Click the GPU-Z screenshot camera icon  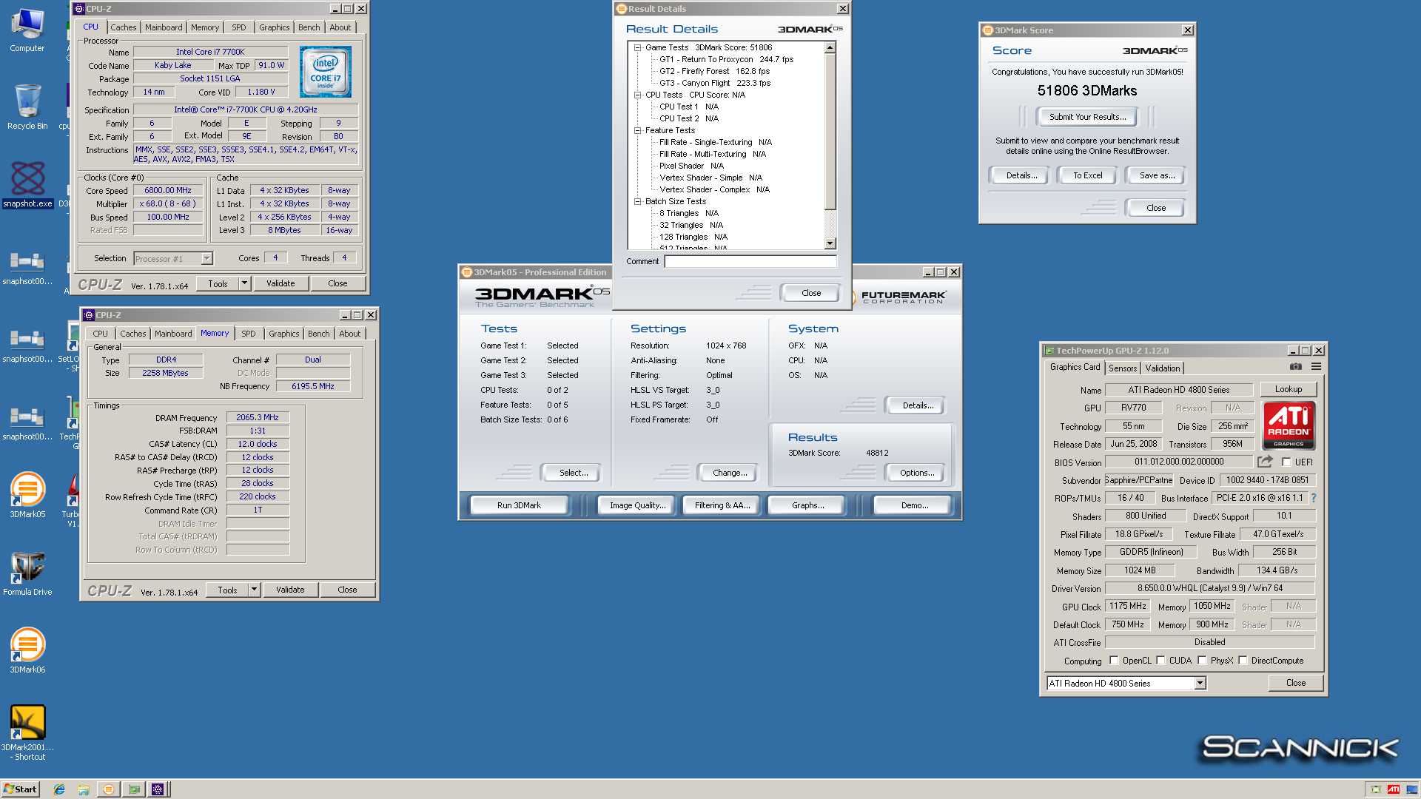coord(1296,367)
